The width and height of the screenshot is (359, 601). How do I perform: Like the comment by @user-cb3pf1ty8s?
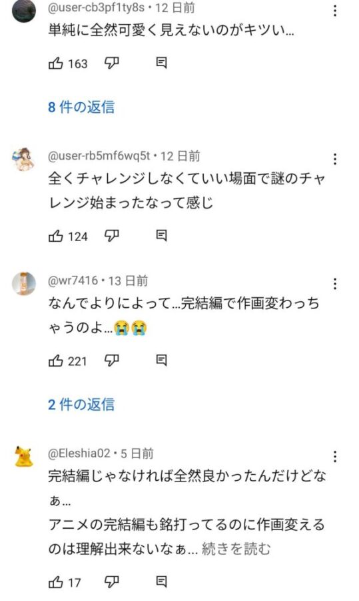(x=56, y=63)
